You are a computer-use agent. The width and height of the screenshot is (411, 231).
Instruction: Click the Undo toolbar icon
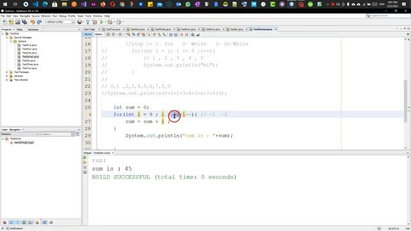pos(33,22)
